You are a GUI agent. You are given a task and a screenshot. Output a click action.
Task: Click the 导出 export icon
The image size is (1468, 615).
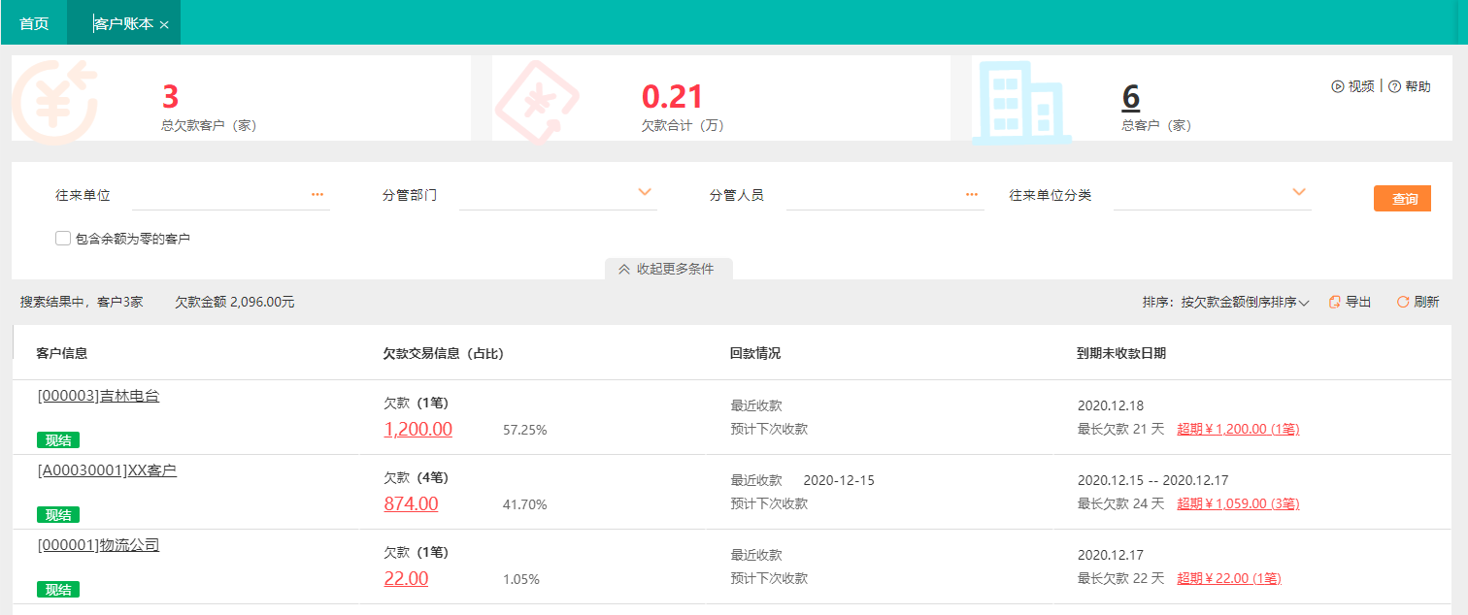tap(1335, 303)
